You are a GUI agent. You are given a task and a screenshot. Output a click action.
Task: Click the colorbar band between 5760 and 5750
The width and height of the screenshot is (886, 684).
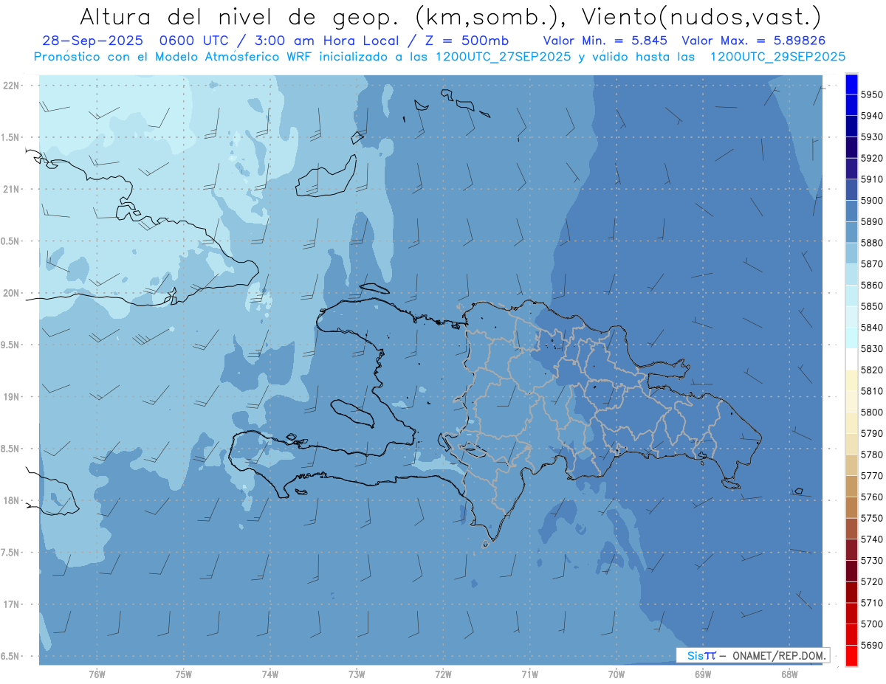click(x=851, y=507)
